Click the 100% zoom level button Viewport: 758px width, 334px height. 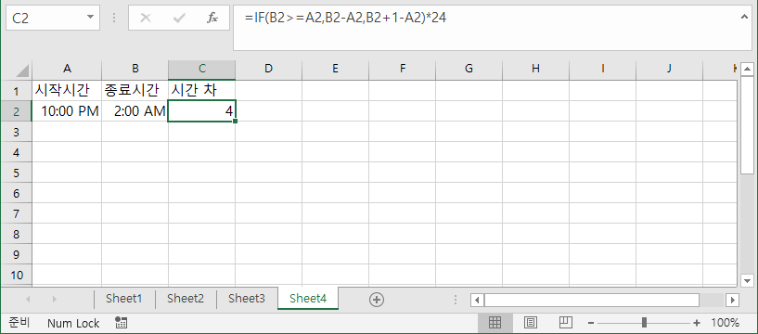(726, 323)
